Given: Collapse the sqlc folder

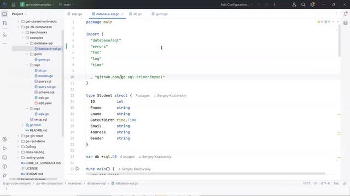Looking at the screenshot, I should pyautogui.click(x=27, y=65).
